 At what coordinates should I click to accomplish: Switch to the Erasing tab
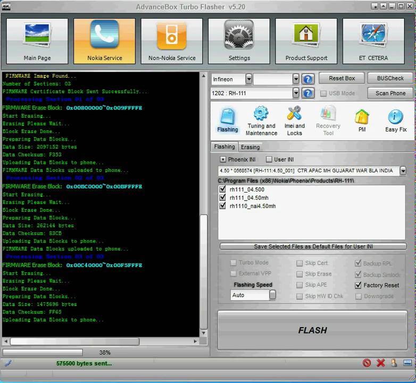point(250,147)
